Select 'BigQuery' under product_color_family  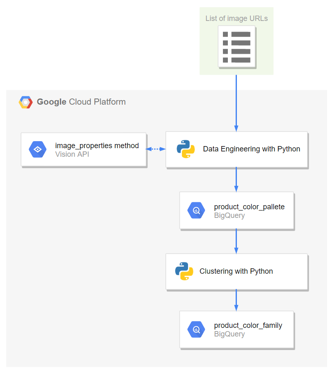click(x=229, y=334)
